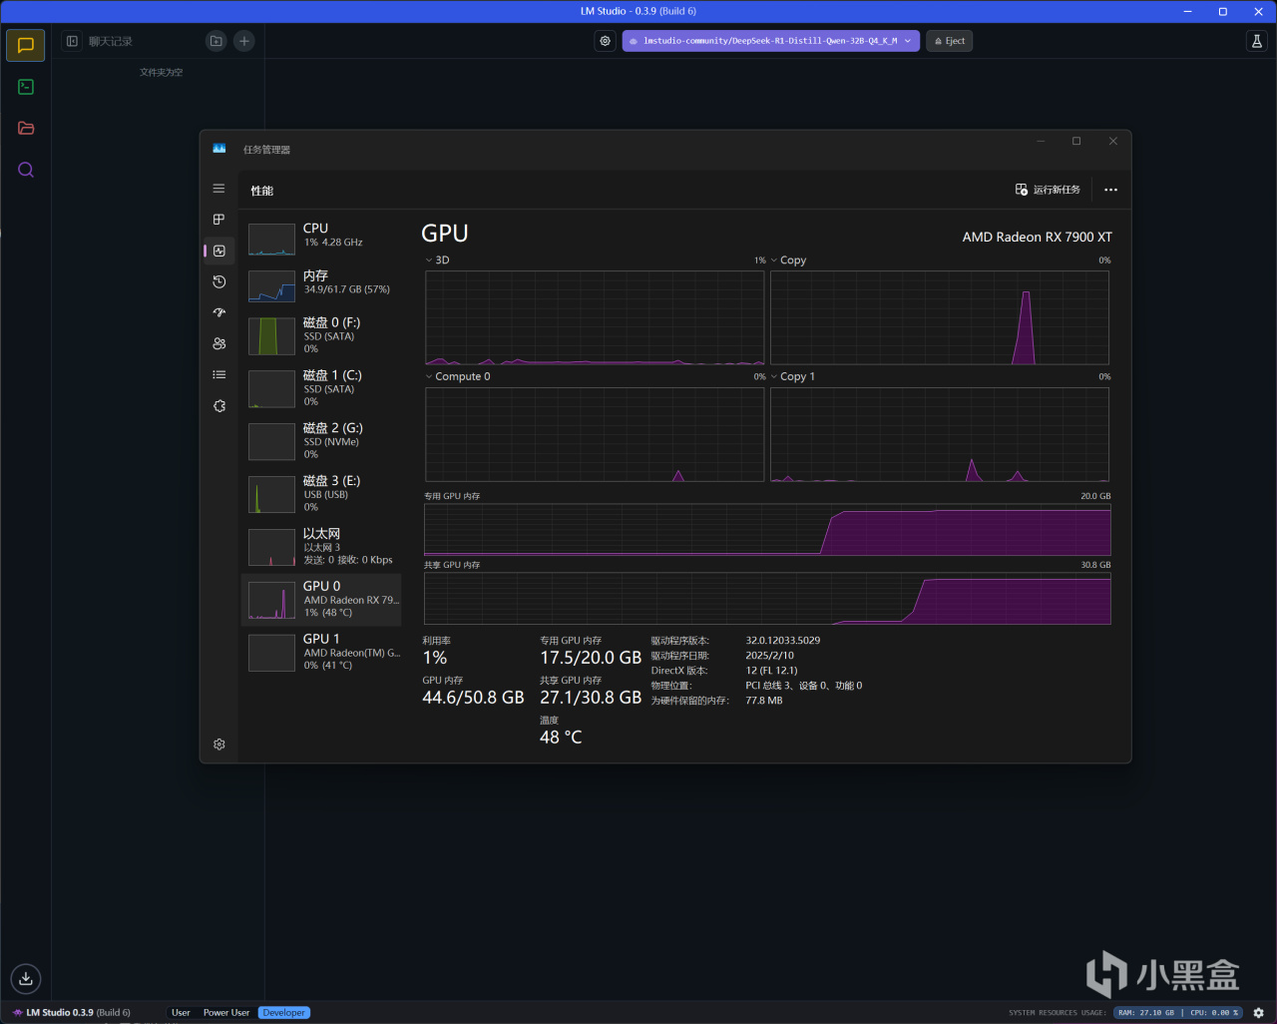Click the Compute 0 utilization graph

coord(595,434)
